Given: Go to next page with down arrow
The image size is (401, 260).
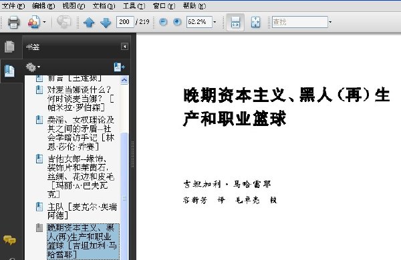Looking at the screenshot, I should 106,23.
